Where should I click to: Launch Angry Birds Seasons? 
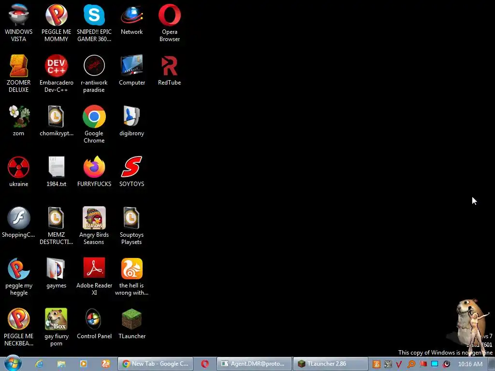[x=94, y=226]
